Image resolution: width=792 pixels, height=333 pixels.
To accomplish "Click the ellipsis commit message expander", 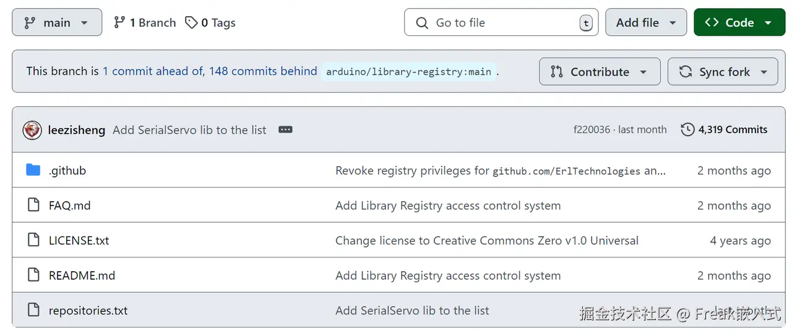I will tap(285, 130).
